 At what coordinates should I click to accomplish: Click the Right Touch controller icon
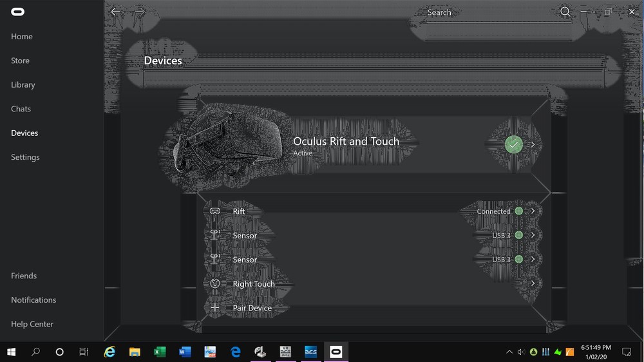click(215, 283)
